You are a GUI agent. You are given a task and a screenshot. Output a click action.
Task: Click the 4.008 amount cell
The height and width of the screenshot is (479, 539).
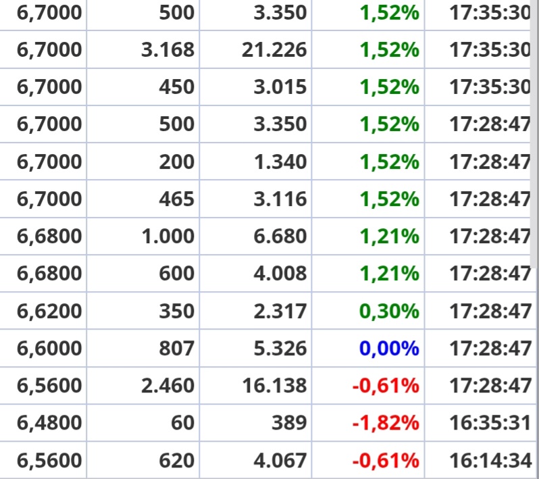pos(280,274)
